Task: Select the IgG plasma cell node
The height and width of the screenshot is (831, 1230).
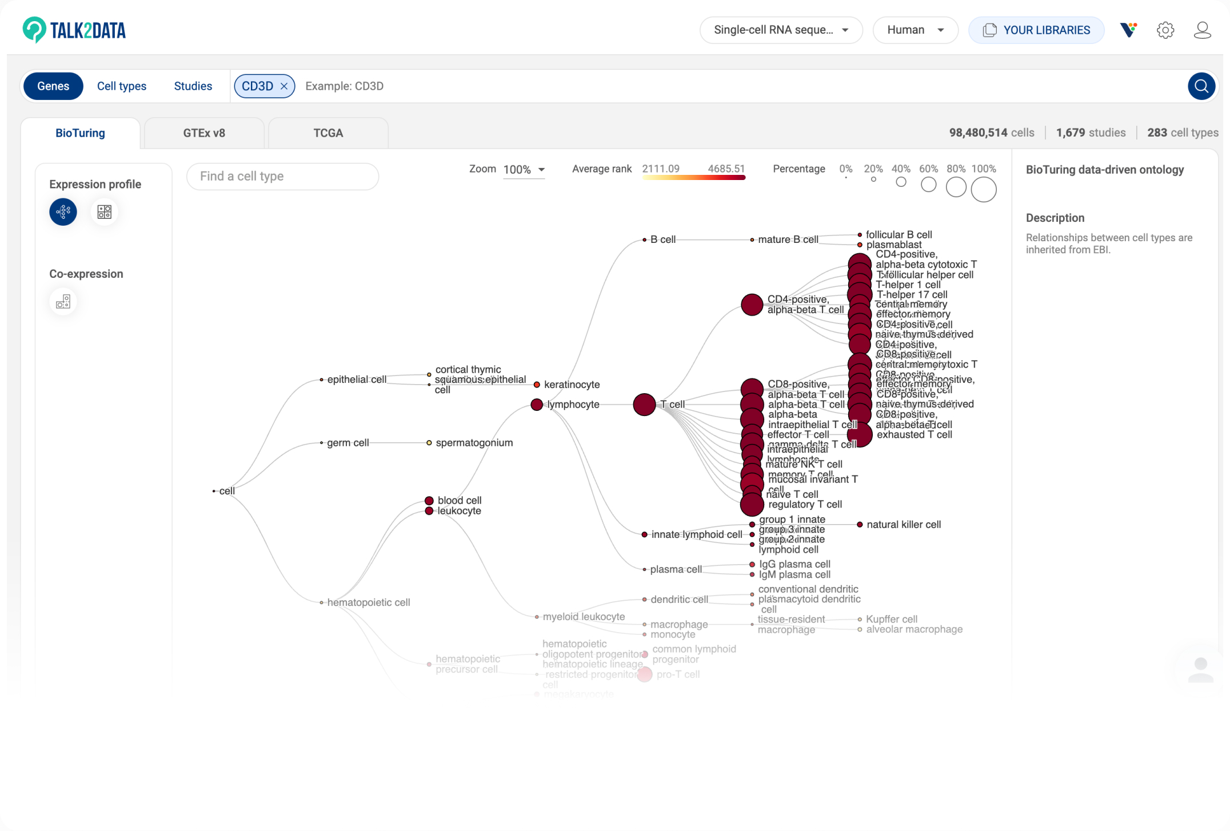Action: pos(752,565)
